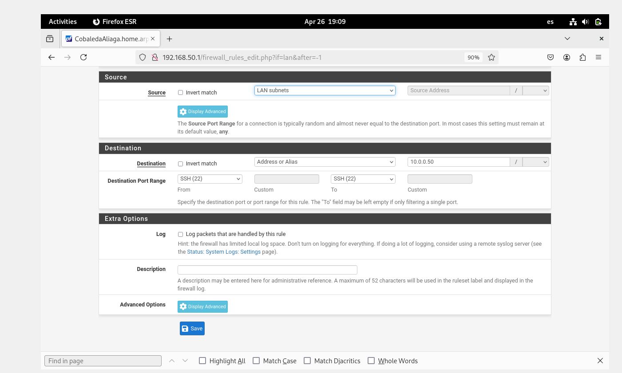Open new tab with plus icon
This screenshot has width=622, height=373.
(x=169, y=39)
